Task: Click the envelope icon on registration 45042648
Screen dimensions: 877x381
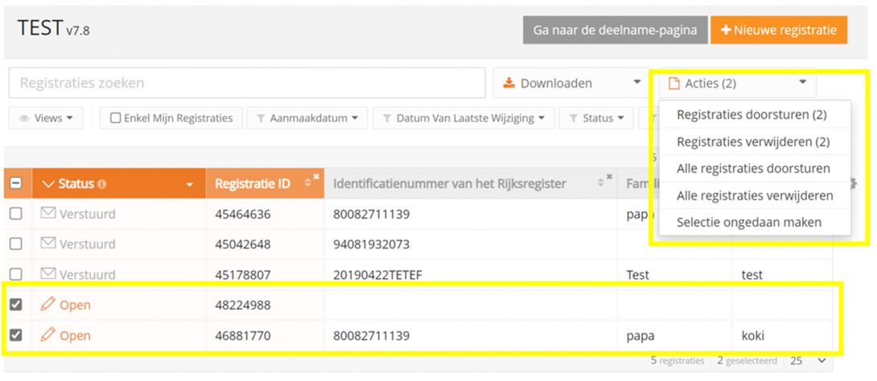Action: click(x=48, y=244)
